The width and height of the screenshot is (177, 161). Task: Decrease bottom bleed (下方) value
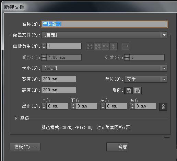[x=73, y=108]
